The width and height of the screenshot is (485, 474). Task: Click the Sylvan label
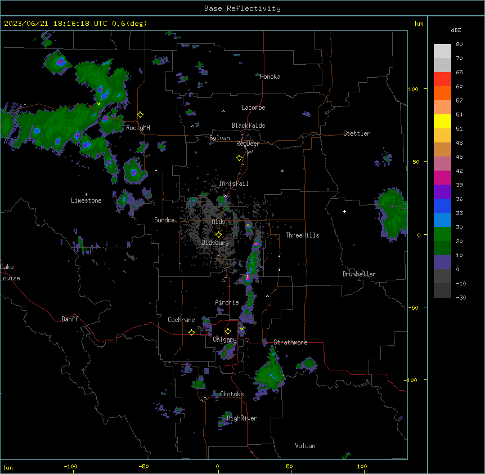[x=219, y=138]
